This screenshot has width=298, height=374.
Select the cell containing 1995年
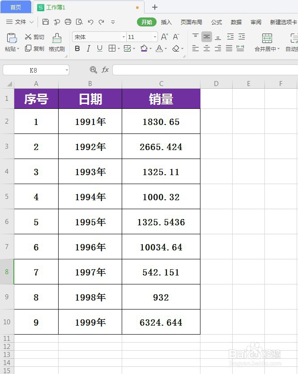[90, 222]
